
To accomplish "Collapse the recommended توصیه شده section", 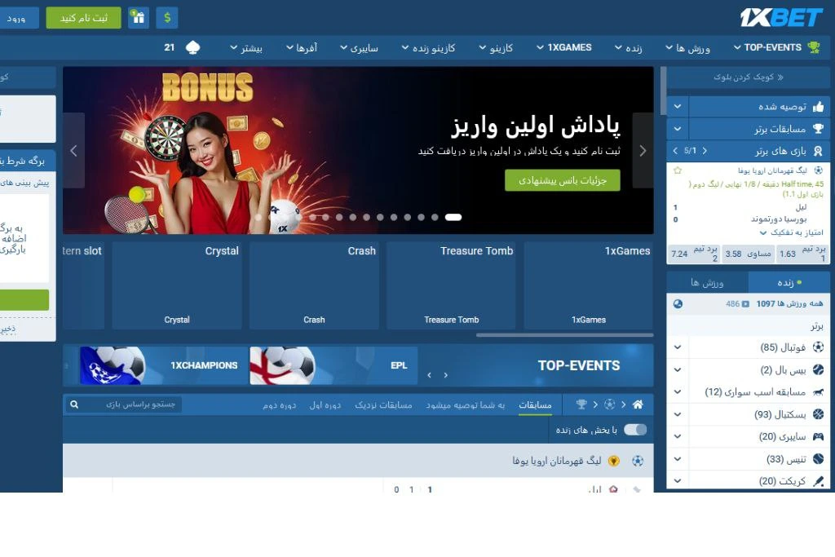I will pos(678,107).
